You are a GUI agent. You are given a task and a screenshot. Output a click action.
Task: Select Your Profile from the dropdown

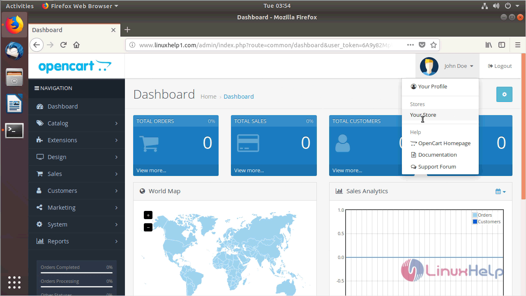[440, 87]
